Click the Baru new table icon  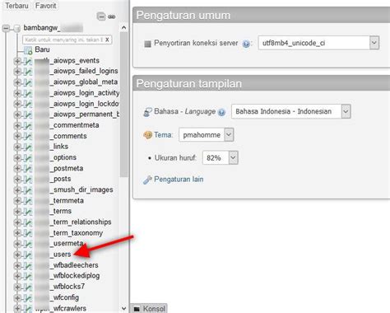[28, 50]
